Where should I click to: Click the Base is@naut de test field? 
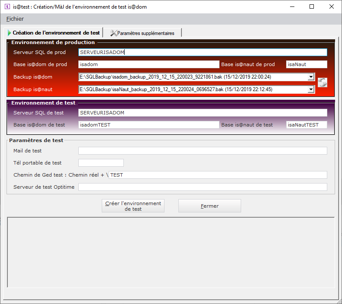tap(307, 125)
